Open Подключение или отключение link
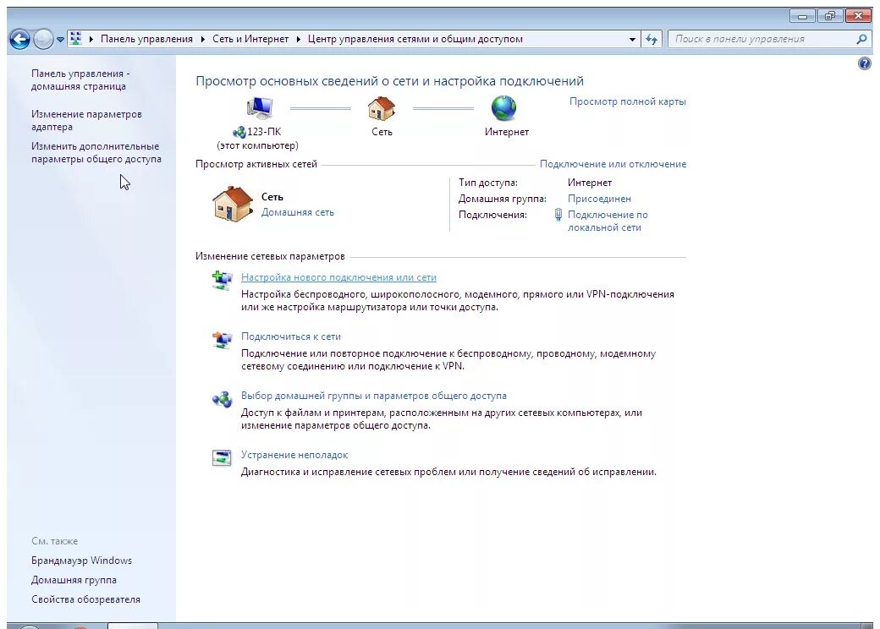Viewport: 880px width, 629px height. [613, 164]
